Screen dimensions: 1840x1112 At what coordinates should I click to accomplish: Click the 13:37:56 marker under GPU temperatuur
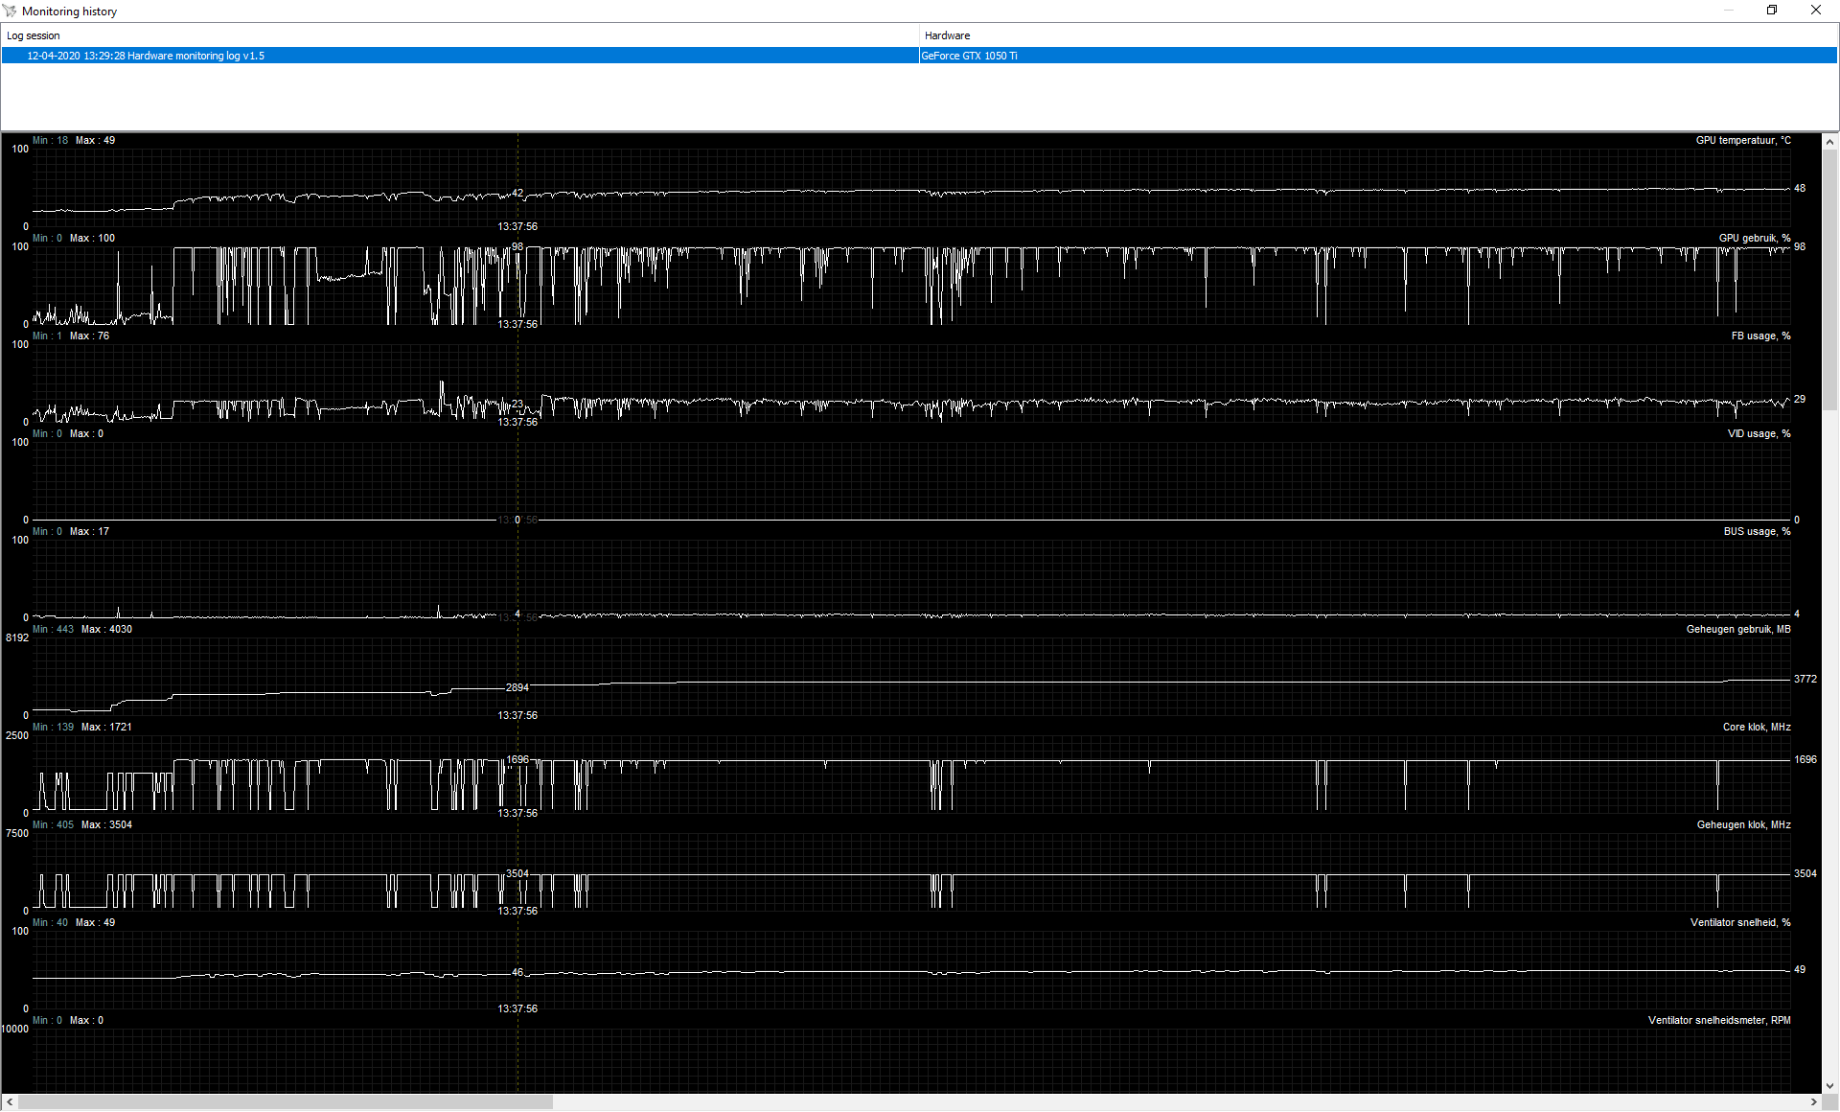517,227
